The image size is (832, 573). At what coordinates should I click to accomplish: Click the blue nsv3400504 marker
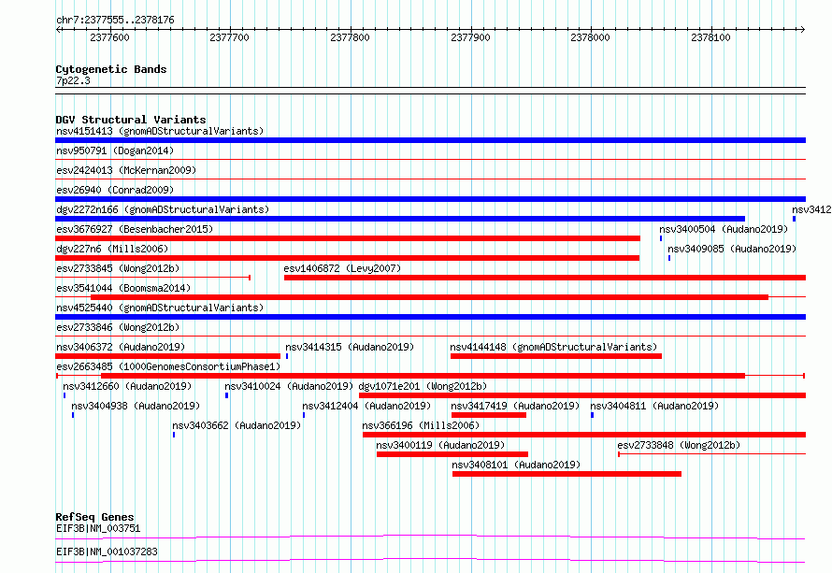pos(661,238)
